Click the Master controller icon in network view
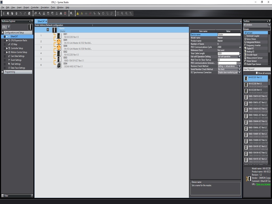 pos(54,30)
